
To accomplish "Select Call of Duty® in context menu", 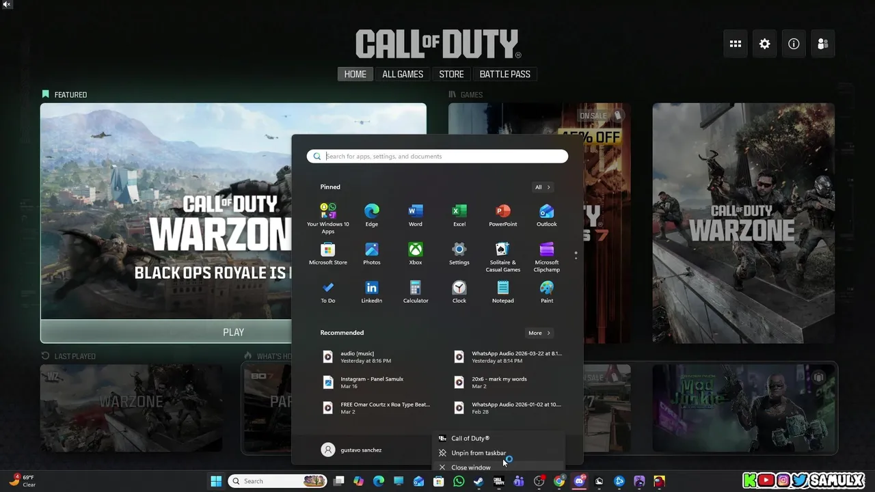I will click(498, 438).
